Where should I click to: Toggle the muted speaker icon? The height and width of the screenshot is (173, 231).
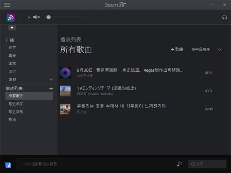(x=37, y=17)
